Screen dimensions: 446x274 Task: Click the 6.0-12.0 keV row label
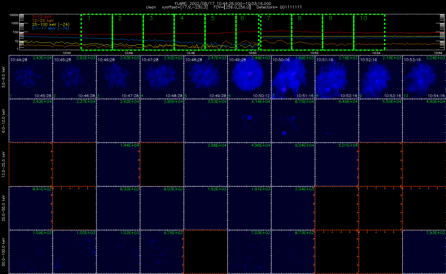3,121
